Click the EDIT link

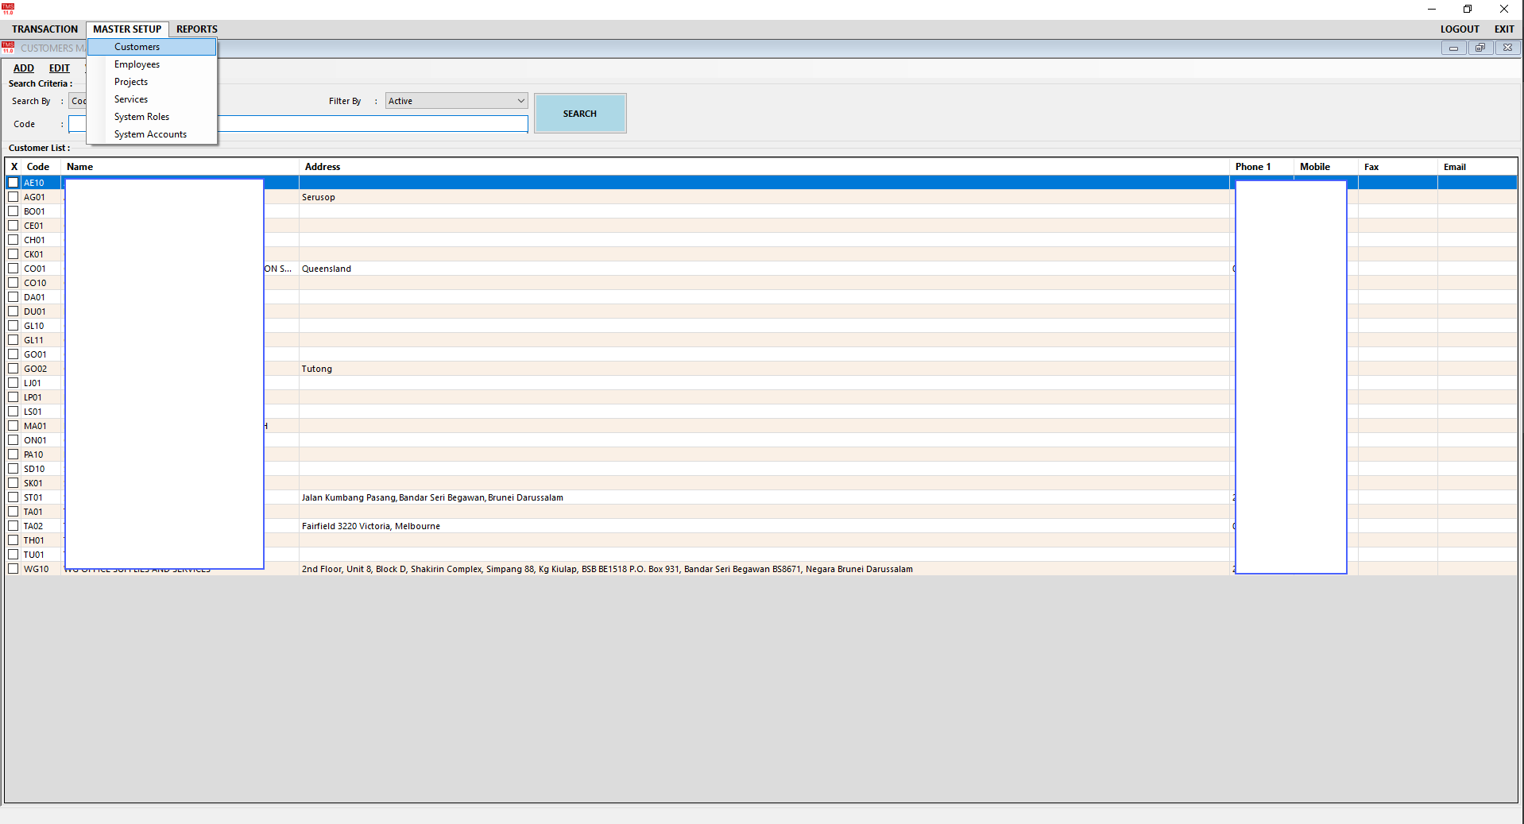60,68
